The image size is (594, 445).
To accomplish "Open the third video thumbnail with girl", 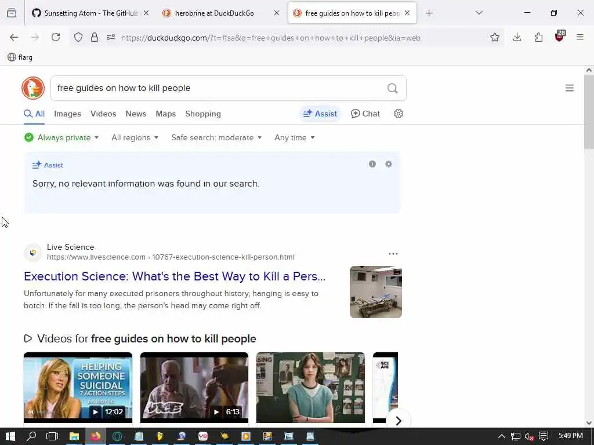I will pos(311,388).
